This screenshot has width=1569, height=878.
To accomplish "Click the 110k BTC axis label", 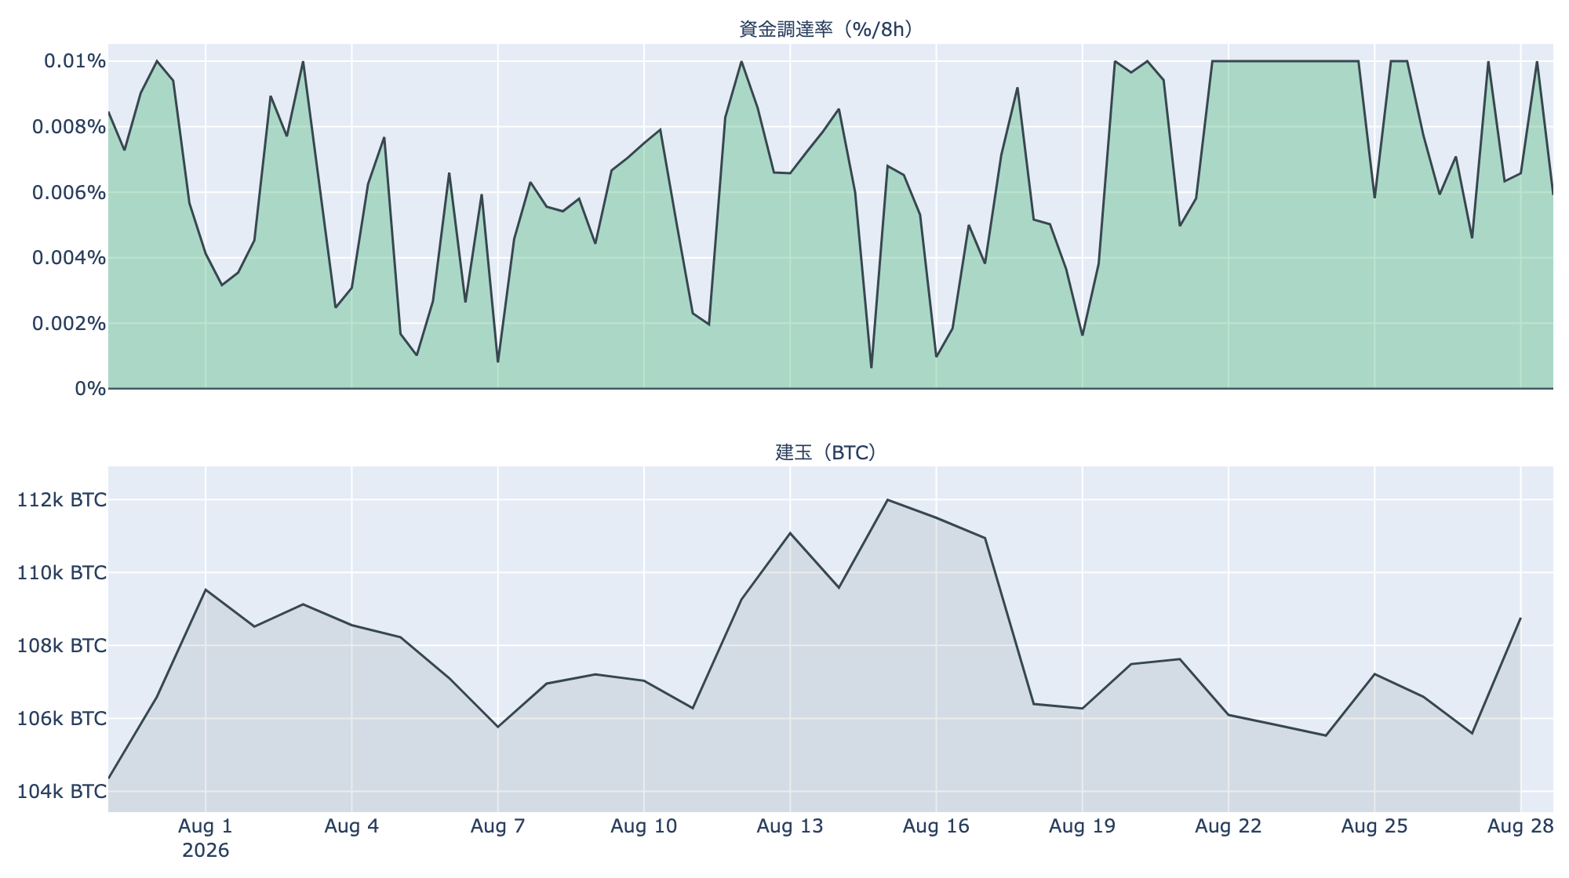I will click(x=62, y=573).
